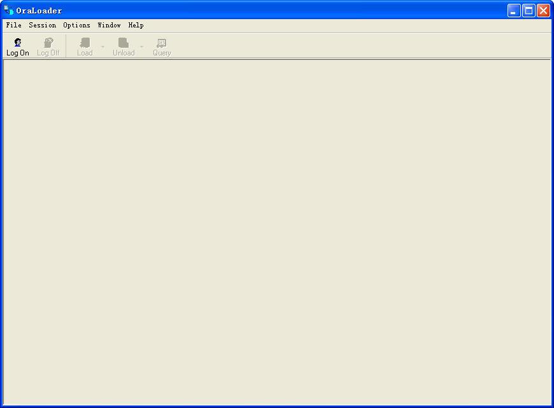Click the Query toolbar icon
Screen dimensions: 554x408
pos(162,43)
